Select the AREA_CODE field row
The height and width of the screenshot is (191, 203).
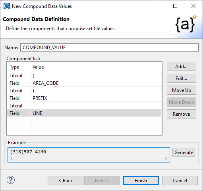coord(84,83)
